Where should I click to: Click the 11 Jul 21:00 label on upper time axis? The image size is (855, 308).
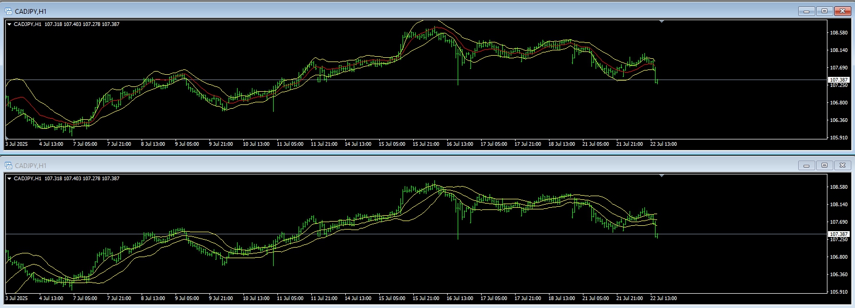[x=324, y=144]
